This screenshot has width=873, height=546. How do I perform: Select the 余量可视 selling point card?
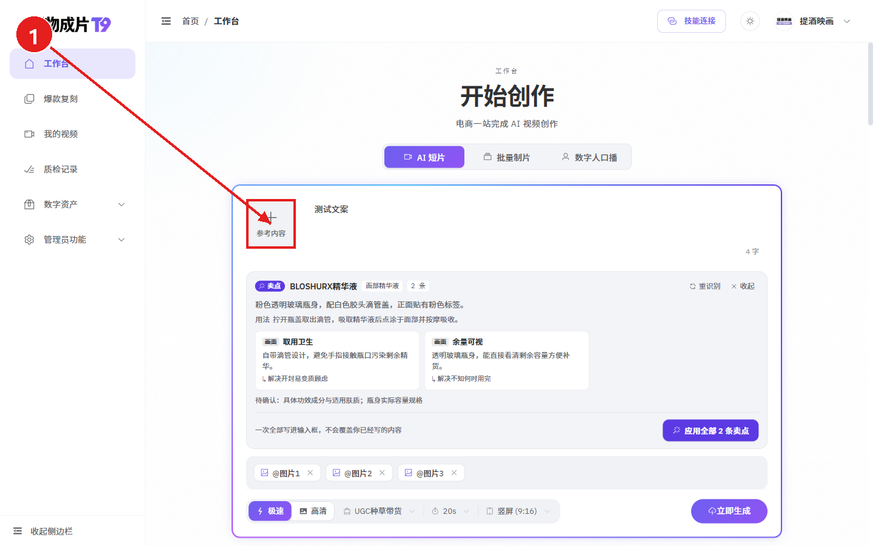[x=507, y=360]
